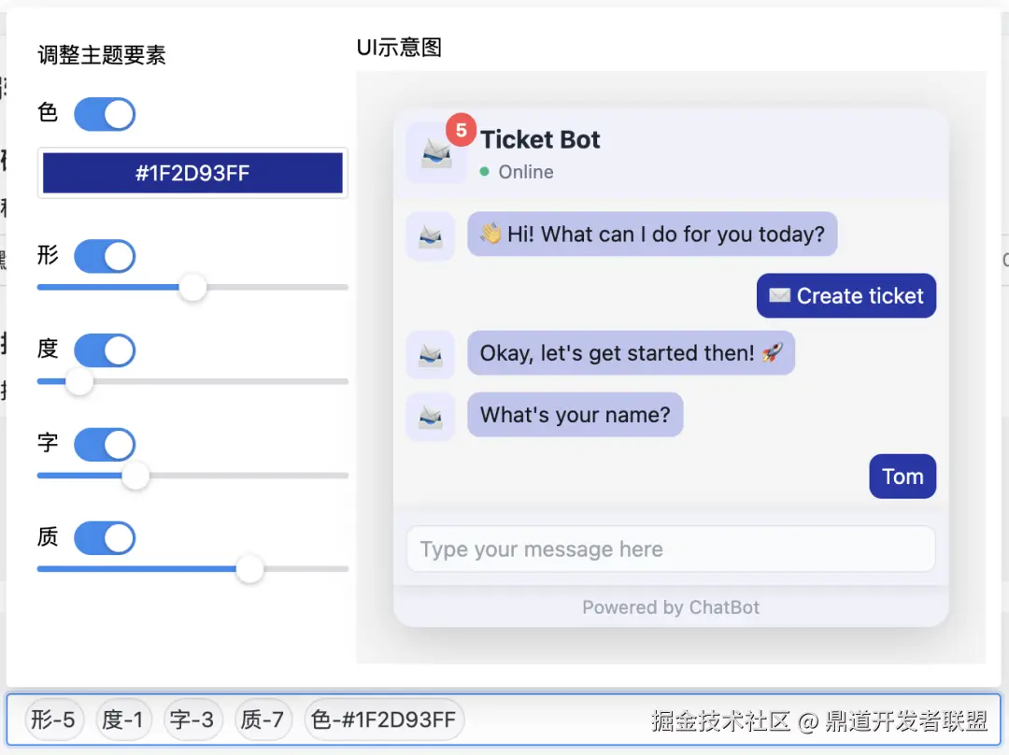
Task: Click the red notification badge showing 5
Action: pos(462,130)
